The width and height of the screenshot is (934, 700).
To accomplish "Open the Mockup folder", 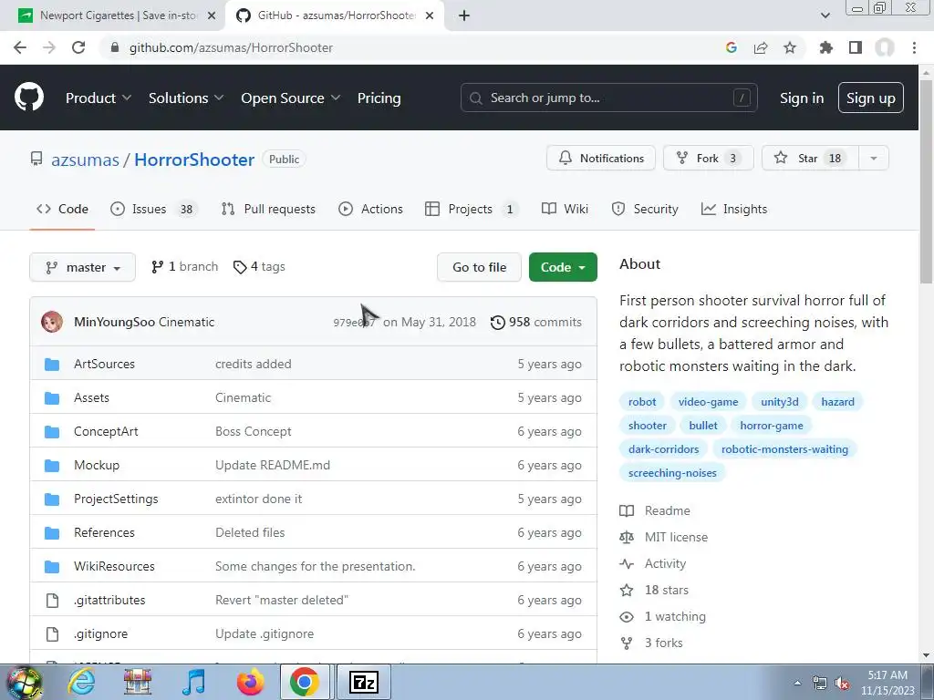I will 97,465.
